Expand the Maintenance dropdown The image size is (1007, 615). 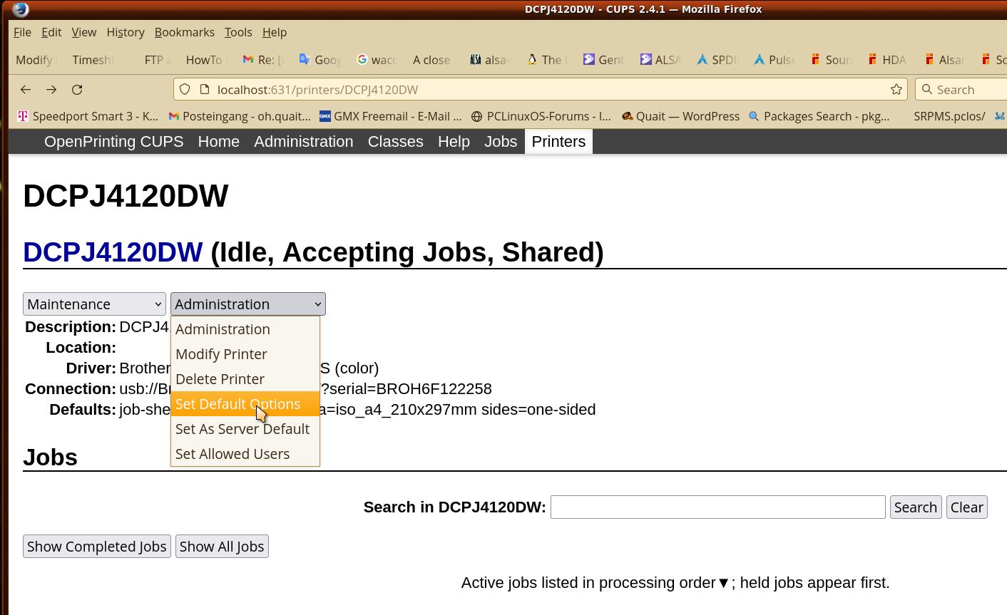(94, 304)
